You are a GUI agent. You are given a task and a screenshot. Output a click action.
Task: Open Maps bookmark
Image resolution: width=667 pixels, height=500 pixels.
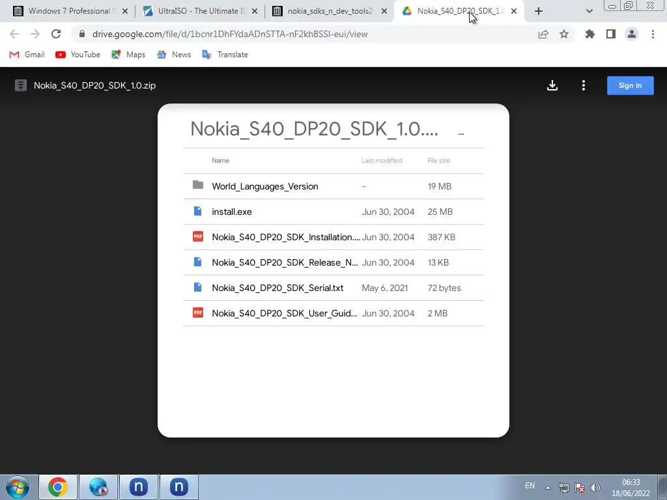[x=128, y=55]
